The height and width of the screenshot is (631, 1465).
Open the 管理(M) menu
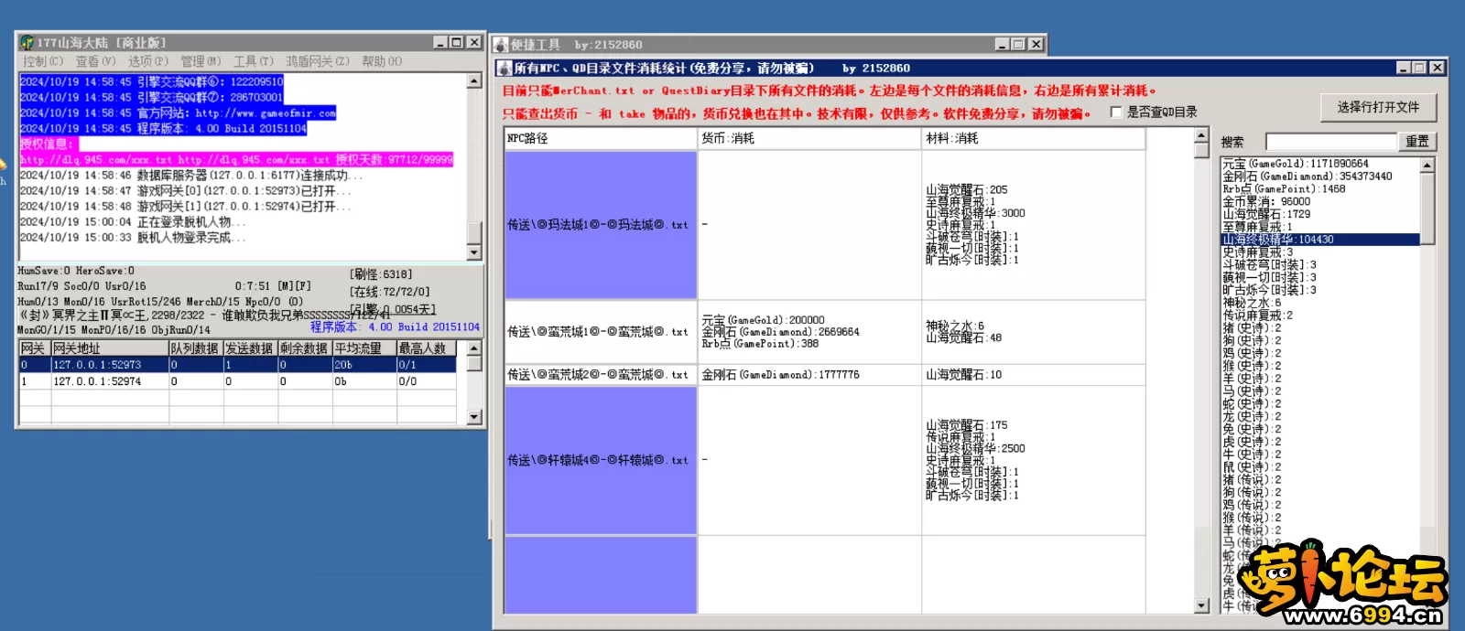click(201, 61)
